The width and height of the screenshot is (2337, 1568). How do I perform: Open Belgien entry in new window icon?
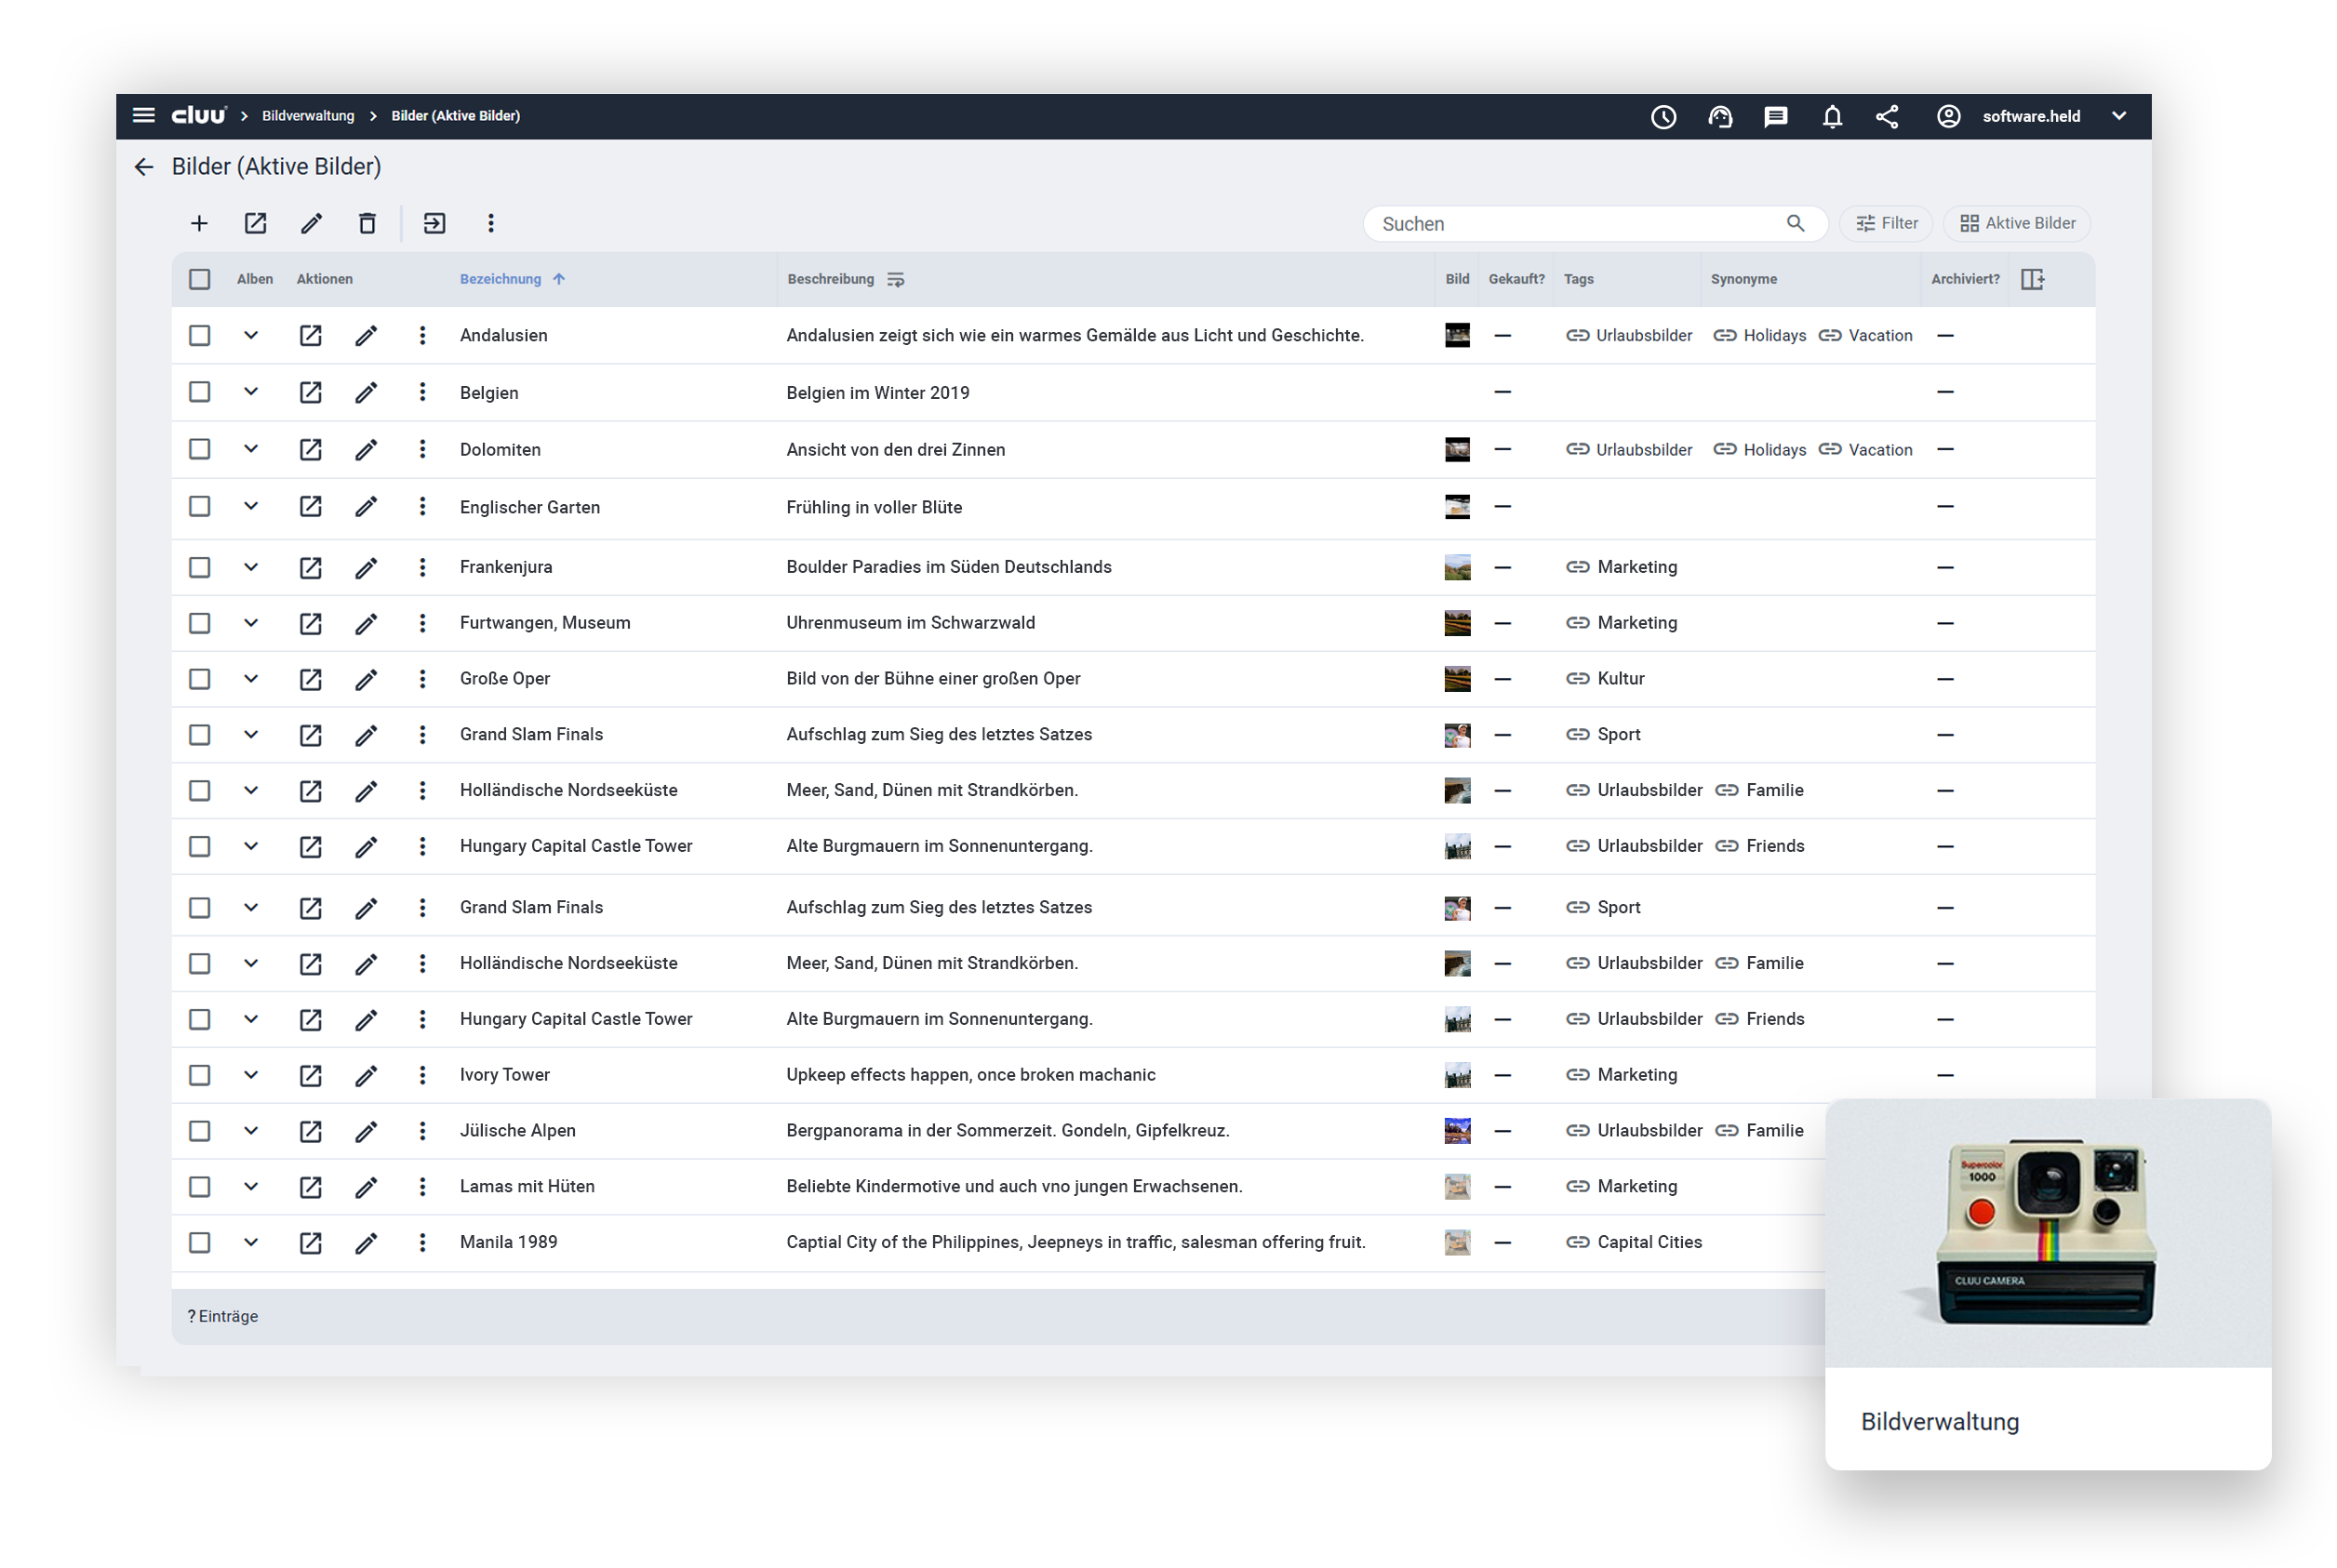(x=310, y=392)
